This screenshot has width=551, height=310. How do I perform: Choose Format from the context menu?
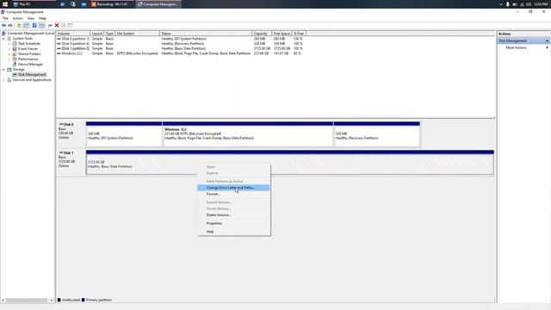(x=233, y=194)
